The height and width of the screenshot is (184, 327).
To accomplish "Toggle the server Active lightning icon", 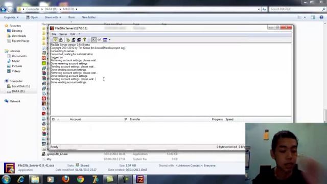I will click(55, 40).
